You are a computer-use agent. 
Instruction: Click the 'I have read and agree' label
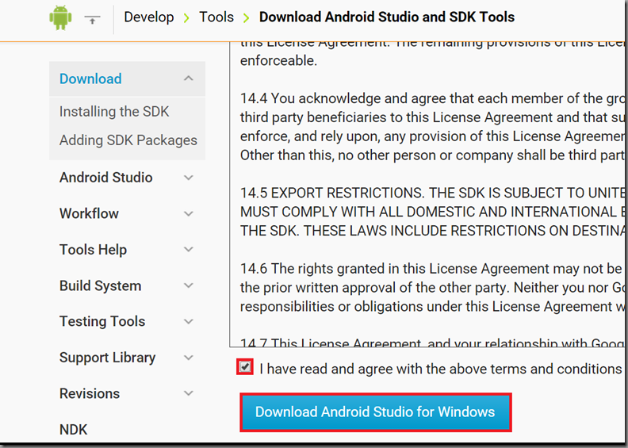click(441, 369)
